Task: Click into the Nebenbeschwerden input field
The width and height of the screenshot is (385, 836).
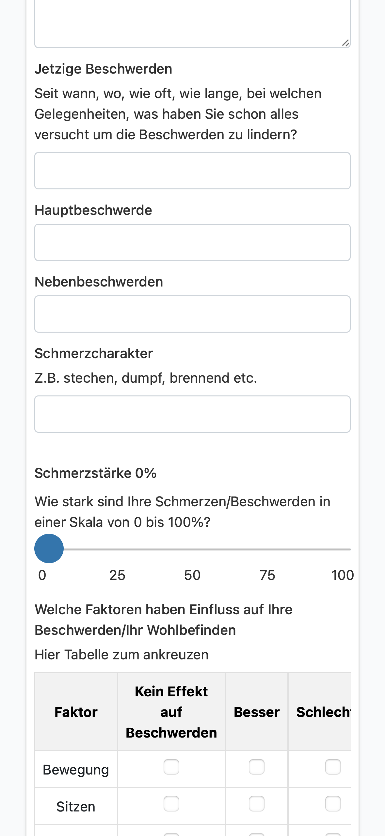Action: point(192,314)
